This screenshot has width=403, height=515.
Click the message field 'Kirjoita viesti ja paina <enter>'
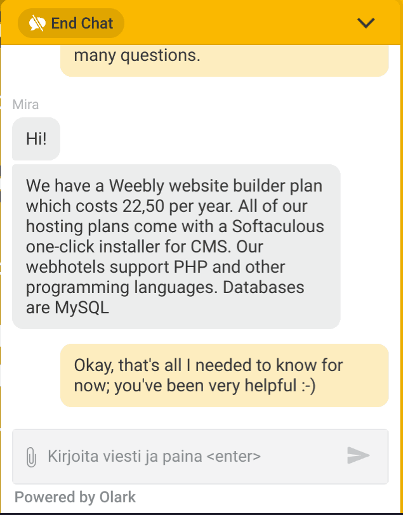pos(200,457)
